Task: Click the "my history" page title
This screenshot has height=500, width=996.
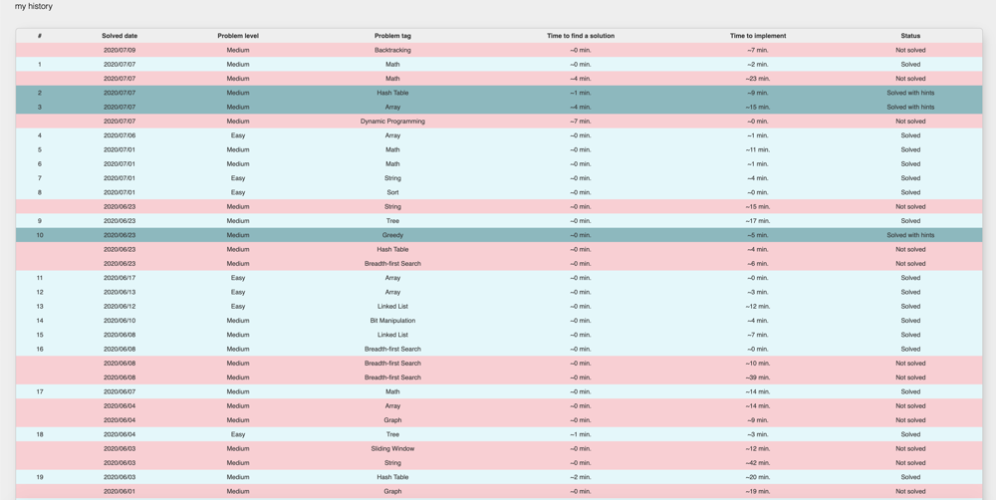Action: [x=34, y=7]
